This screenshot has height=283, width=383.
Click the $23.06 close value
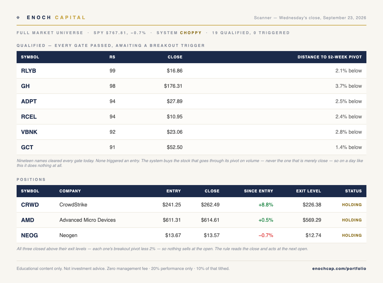point(175,132)
